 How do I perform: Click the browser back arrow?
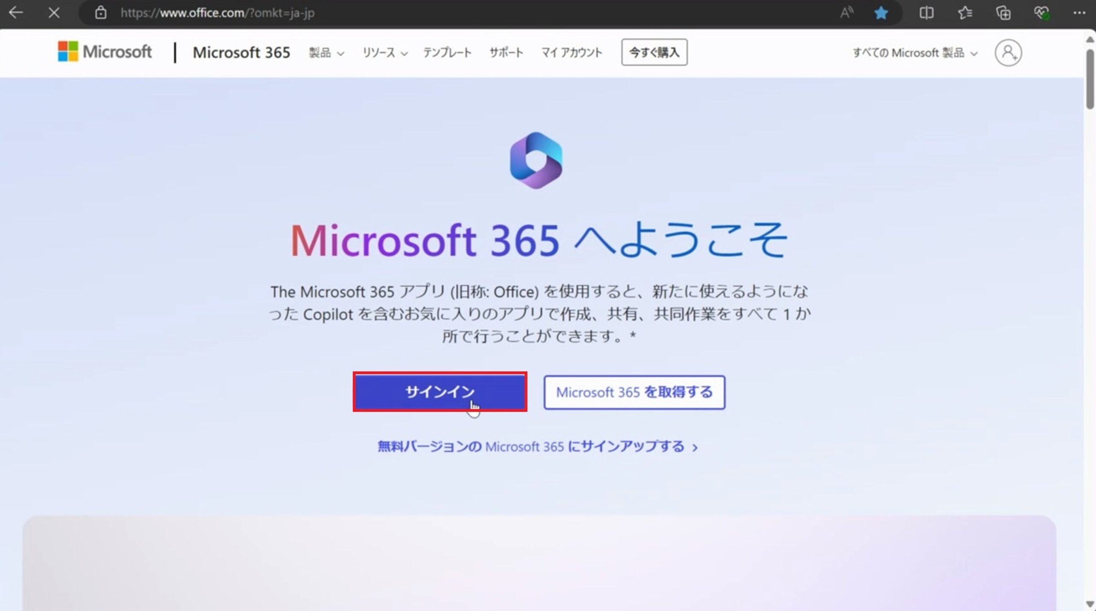tap(16, 13)
